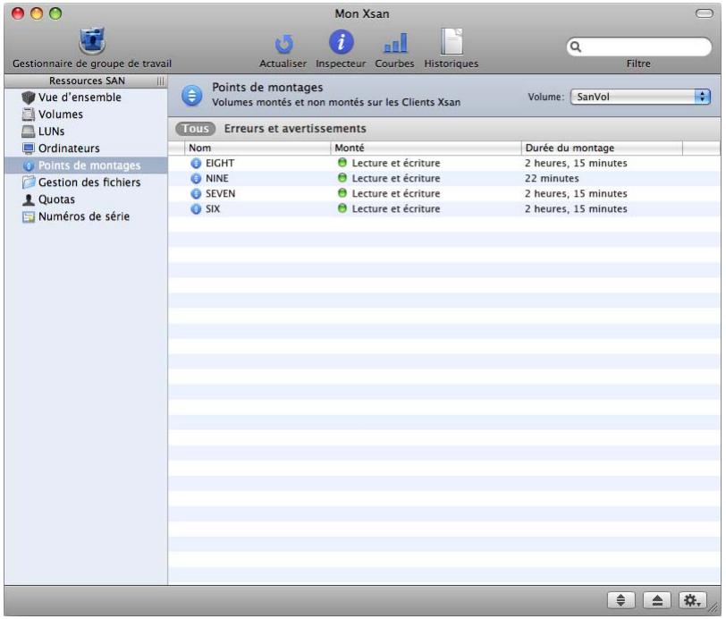Click the Numéros de série card icon
This screenshot has width=726, height=619.
coord(29,216)
